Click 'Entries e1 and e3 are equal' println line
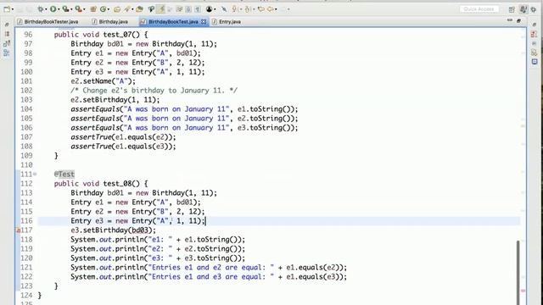Viewport: 543px width, 305px height. pyautogui.click(x=209, y=277)
